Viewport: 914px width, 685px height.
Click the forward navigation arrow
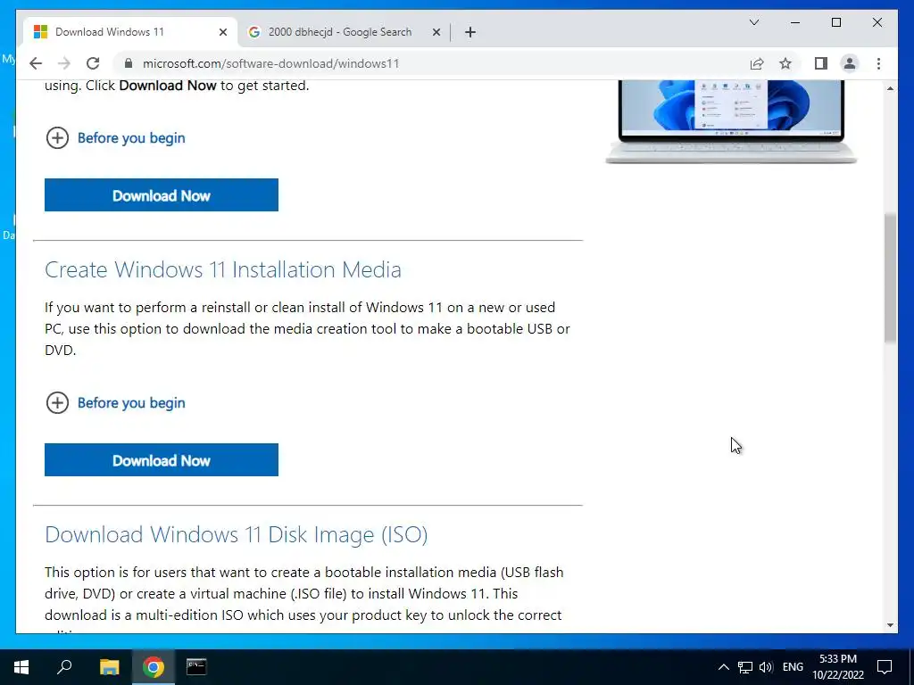tap(64, 63)
